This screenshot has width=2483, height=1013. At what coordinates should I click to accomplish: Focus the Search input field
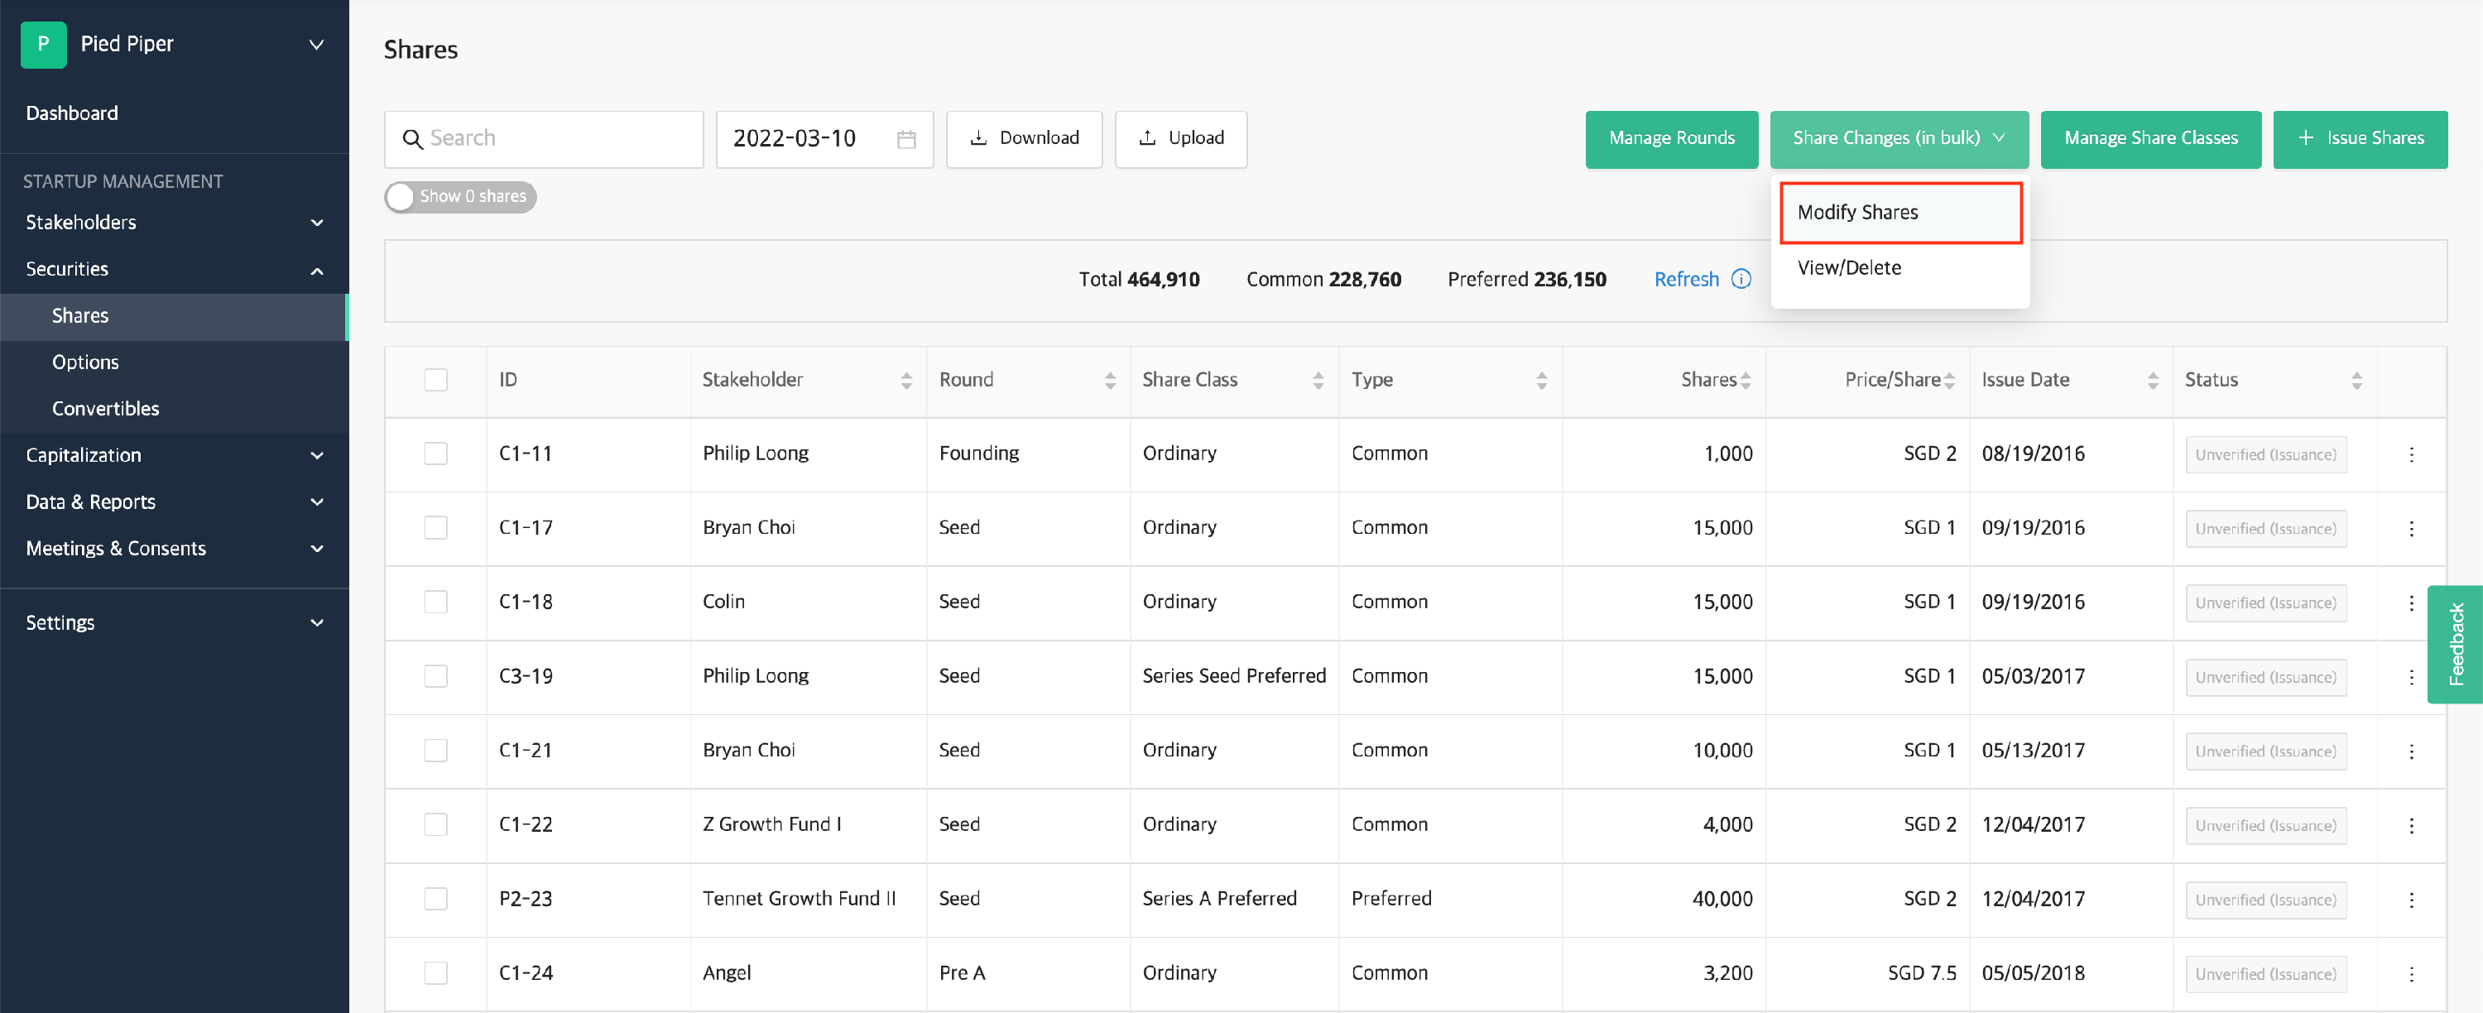tap(544, 139)
